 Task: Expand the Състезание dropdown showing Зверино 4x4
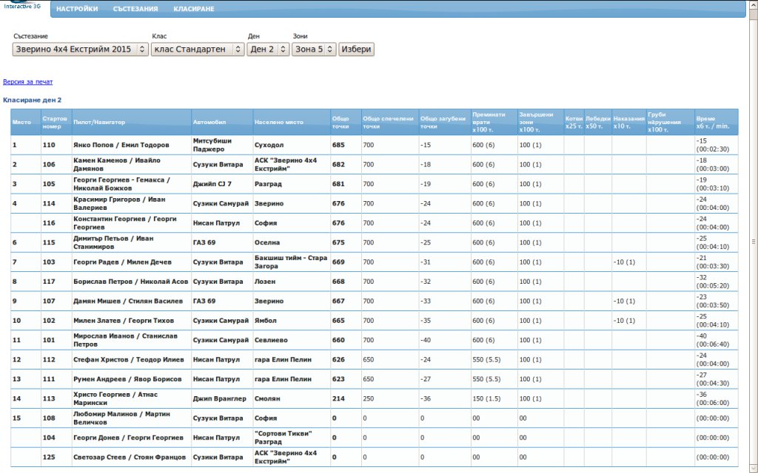[80, 50]
